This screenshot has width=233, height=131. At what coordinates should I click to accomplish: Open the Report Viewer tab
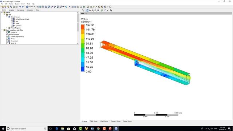[127, 121]
